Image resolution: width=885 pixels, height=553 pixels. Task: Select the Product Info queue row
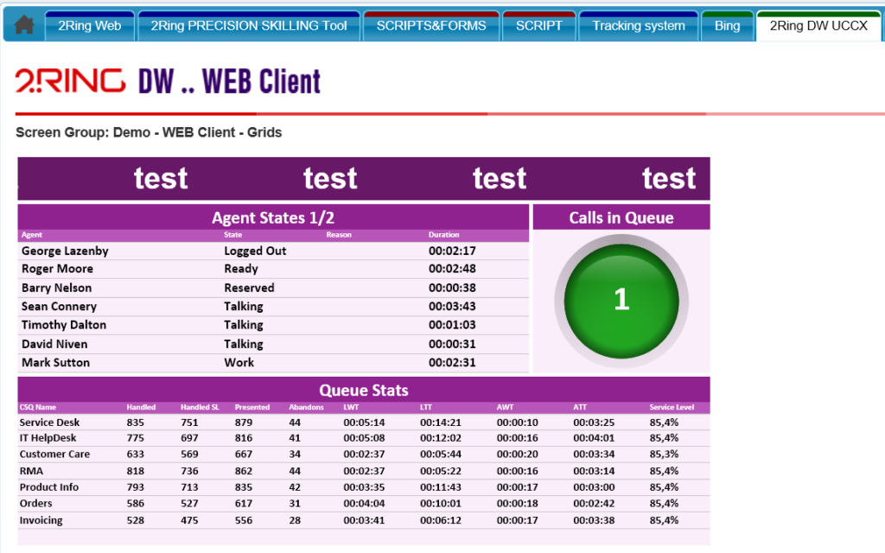pos(364,487)
